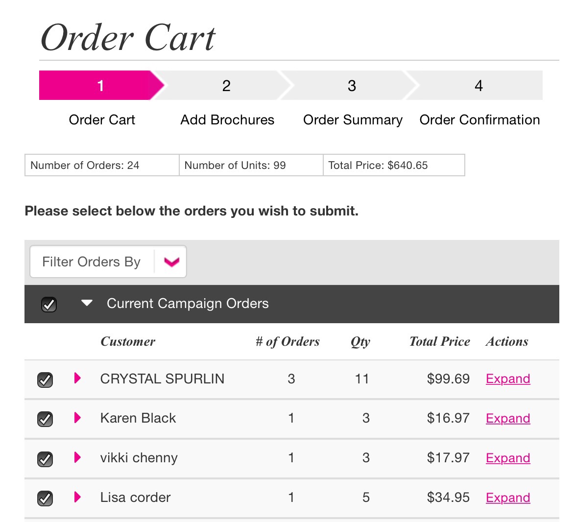Image resolution: width=574 pixels, height=522 pixels.
Task: Click the pink triangle beside vikki chenny
Action: 77,458
